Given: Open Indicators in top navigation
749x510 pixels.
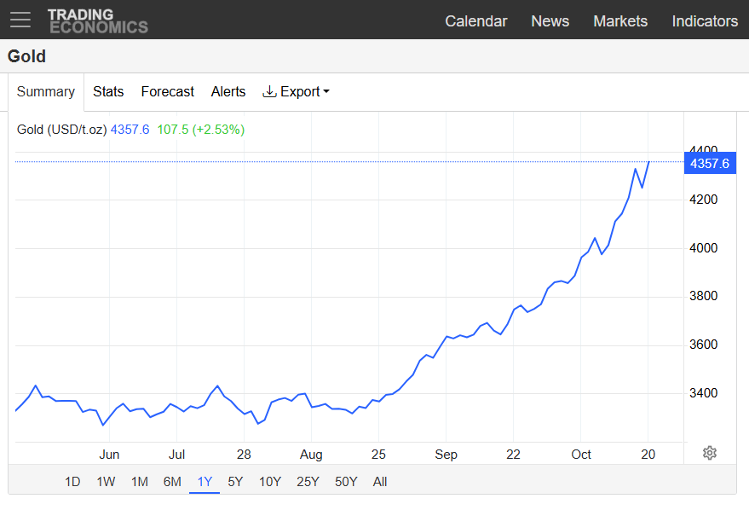Looking at the screenshot, I should pos(705,21).
